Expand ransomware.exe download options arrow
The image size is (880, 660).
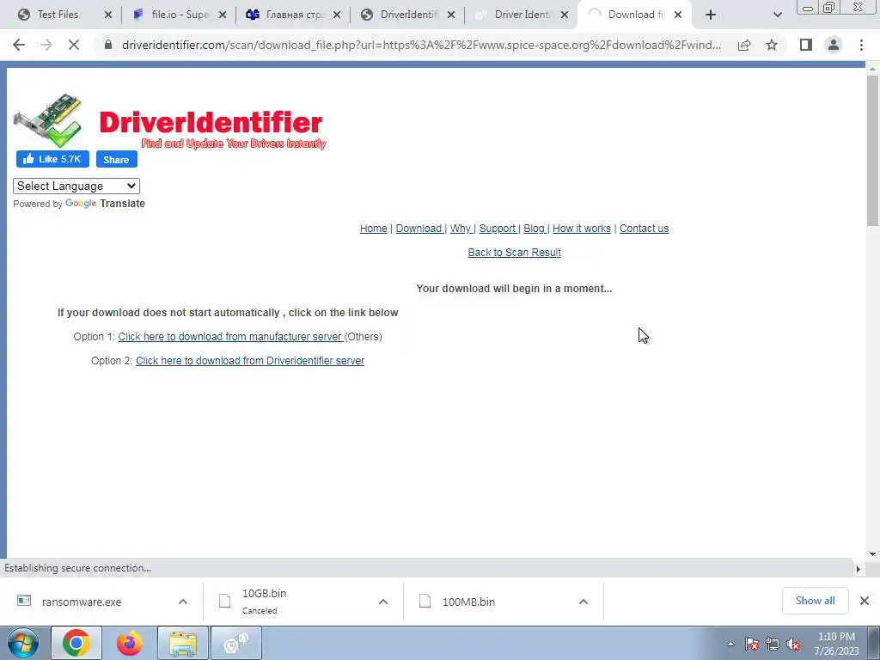(183, 602)
